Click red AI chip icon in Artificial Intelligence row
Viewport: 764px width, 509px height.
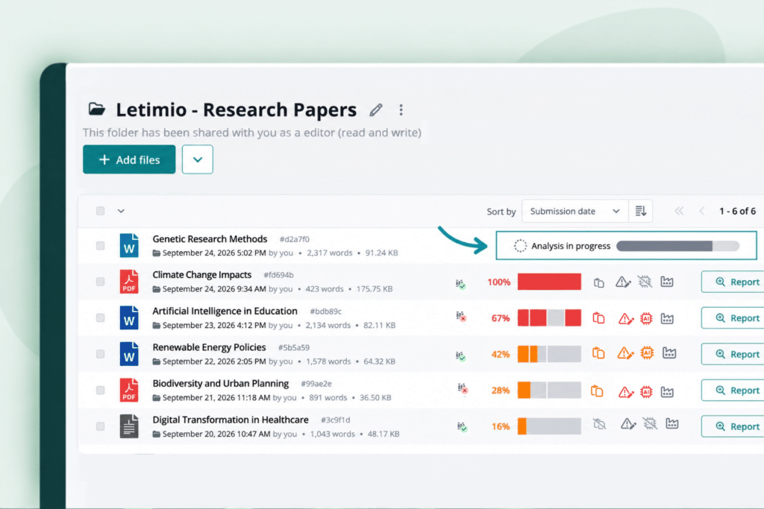646,319
